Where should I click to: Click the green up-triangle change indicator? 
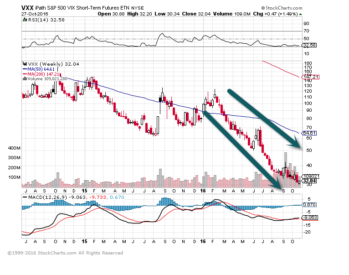pyautogui.click(x=301, y=14)
